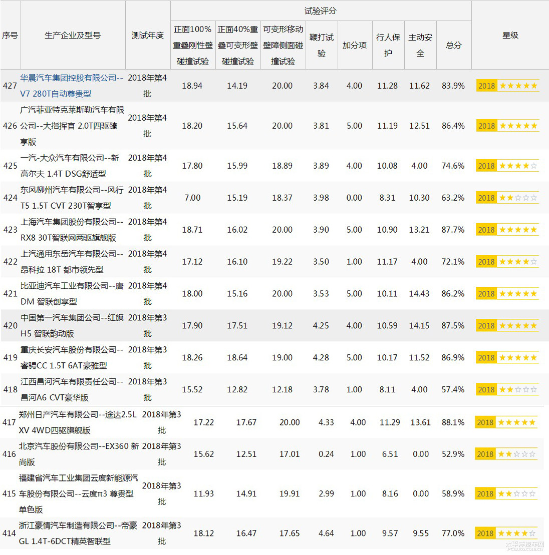This screenshot has height=555, width=549.
Task: Click the total score 57.4%
Action: (453, 389)
